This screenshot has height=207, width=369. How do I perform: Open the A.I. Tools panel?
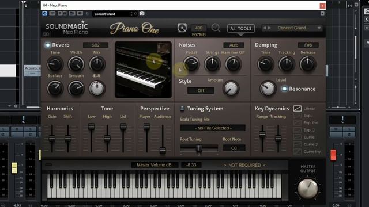click(x=241, y=28)
